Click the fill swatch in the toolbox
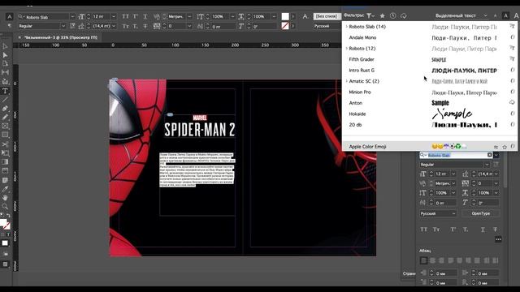The height and width of the screenshot is (292, 520). (3, 222)
